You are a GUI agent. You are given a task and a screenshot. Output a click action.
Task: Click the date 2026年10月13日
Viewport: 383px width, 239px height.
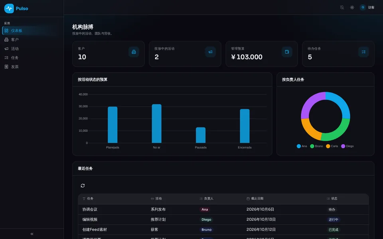tap(261, 219)
